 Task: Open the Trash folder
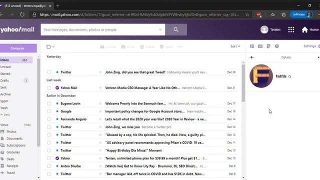[x=4, y=108]
